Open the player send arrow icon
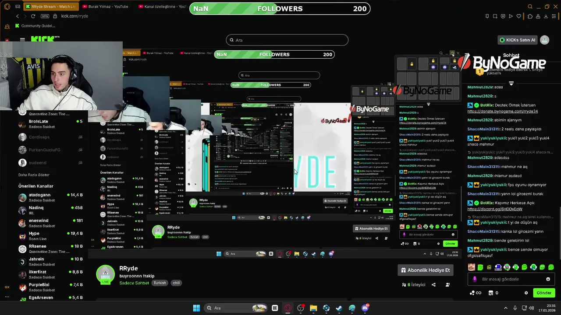 (511, 16)
